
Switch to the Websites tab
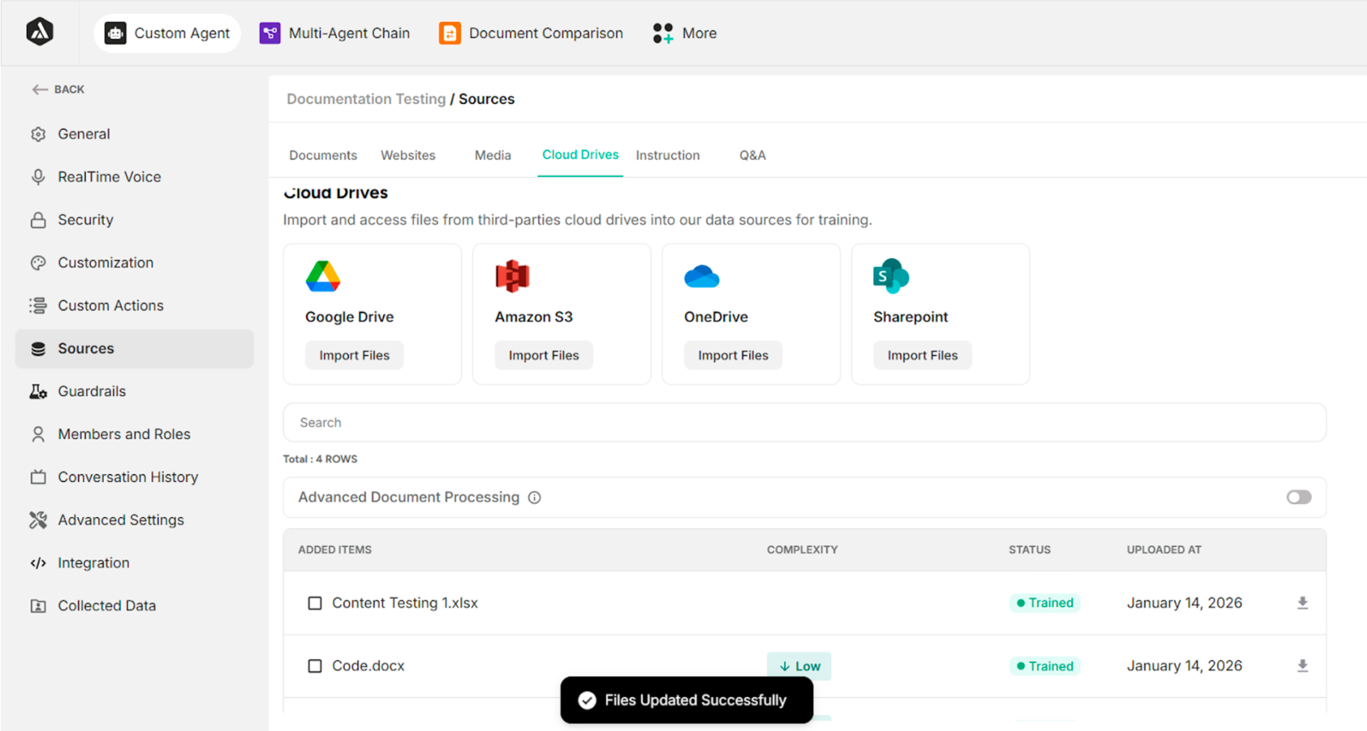(x=408, y=155)
